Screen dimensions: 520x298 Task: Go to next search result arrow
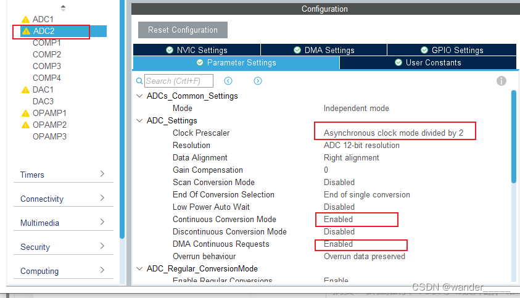click(258, 81)
